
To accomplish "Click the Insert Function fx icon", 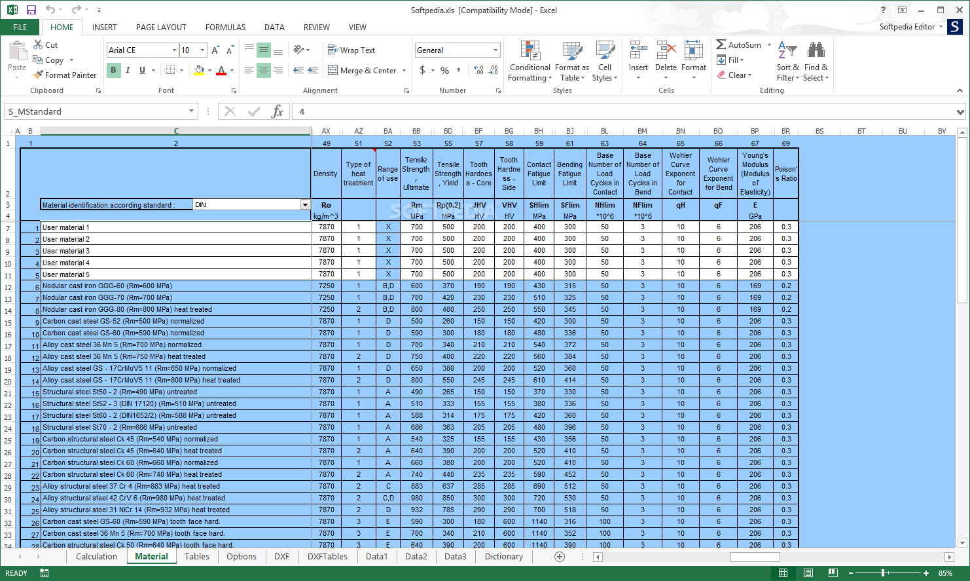I will pyautogui.click(x=277, y=111).
